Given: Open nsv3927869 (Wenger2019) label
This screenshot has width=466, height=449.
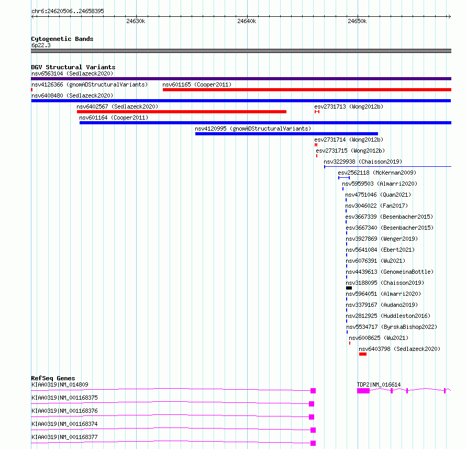Looking at the screenshot, I should coord(382,239).
